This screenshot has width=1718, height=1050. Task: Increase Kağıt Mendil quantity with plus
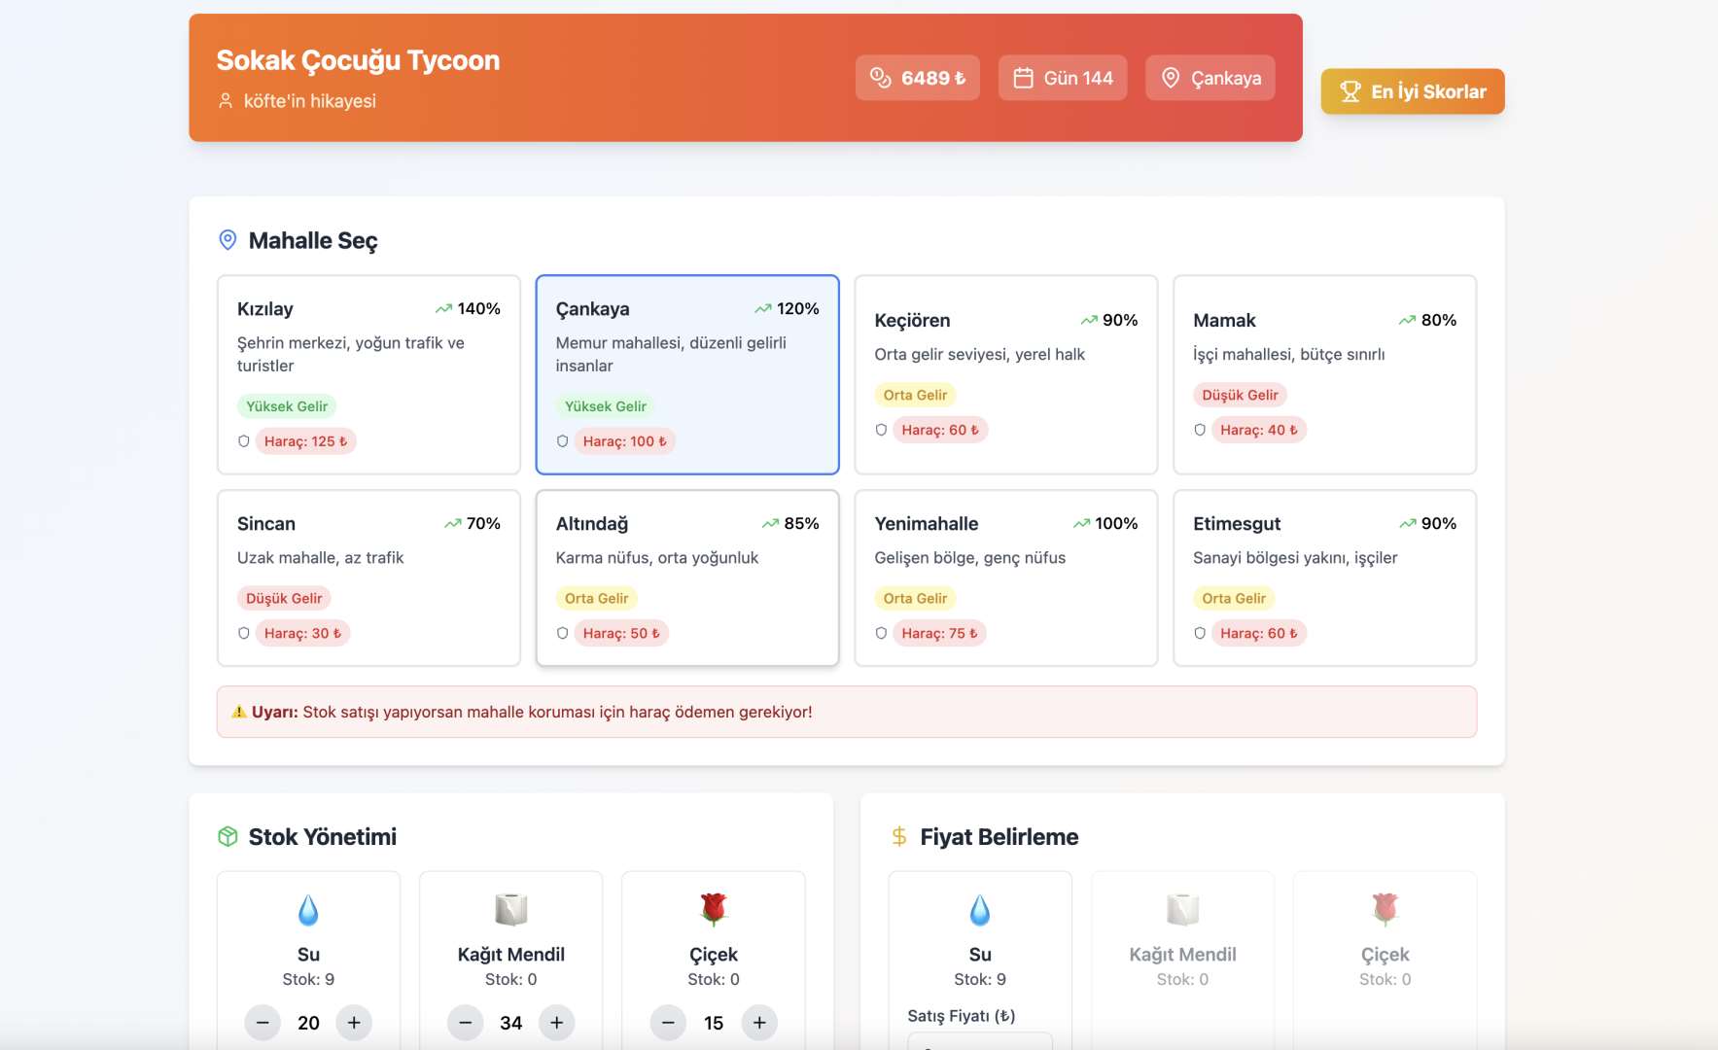pos(557,1023)
